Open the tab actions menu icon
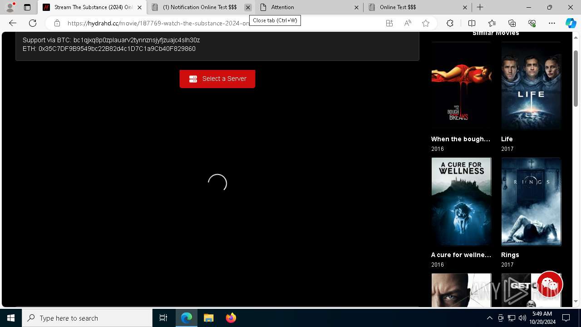Screen dimensions: 581x327 coord(27,7)
